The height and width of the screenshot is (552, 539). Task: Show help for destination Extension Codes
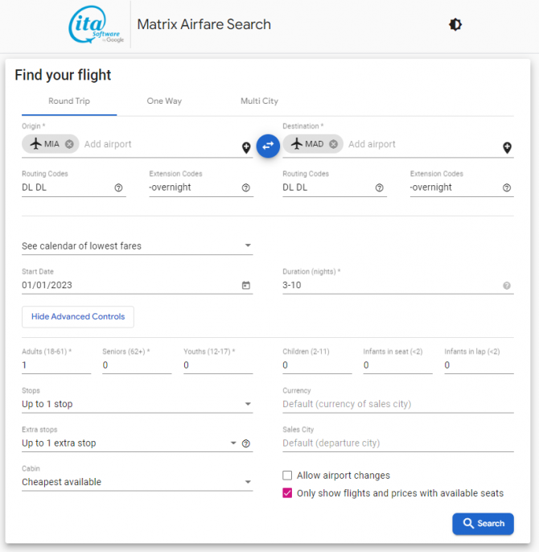507,187
